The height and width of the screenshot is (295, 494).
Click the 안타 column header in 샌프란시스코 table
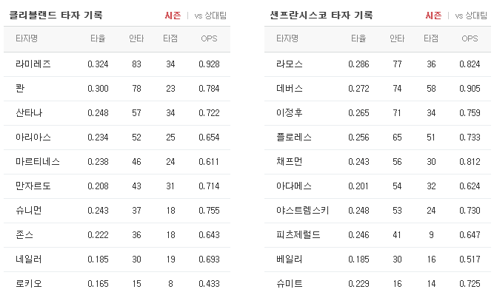point(397,38)
